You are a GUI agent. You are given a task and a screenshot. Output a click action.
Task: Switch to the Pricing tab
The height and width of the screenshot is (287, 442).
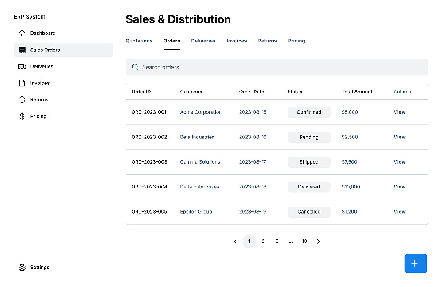pyautogui.click(x=297, y=41)
